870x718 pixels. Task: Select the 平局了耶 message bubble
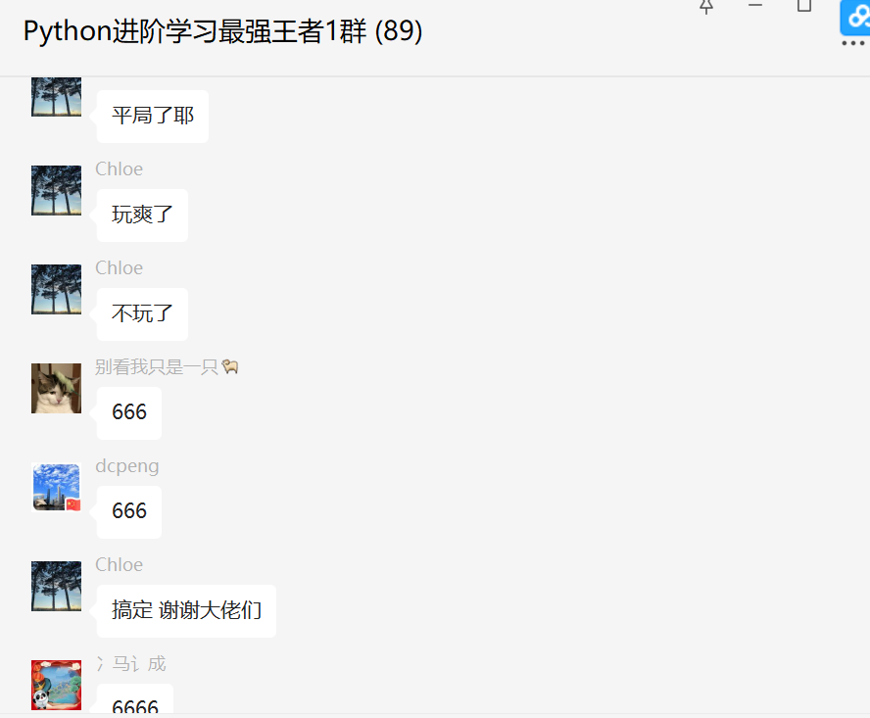153,116
